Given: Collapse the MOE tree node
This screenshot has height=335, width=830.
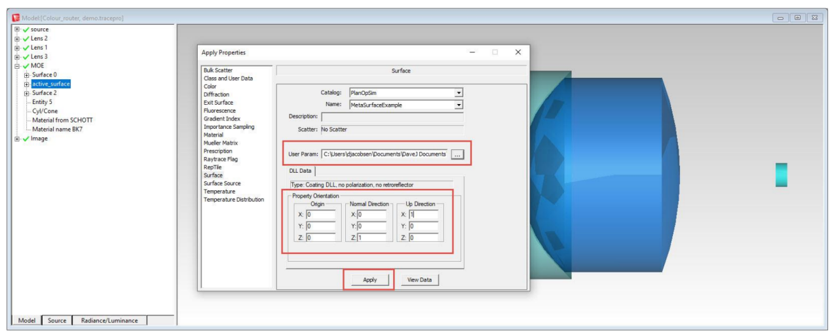Looking at the screenshot, I should coord(17,66).
